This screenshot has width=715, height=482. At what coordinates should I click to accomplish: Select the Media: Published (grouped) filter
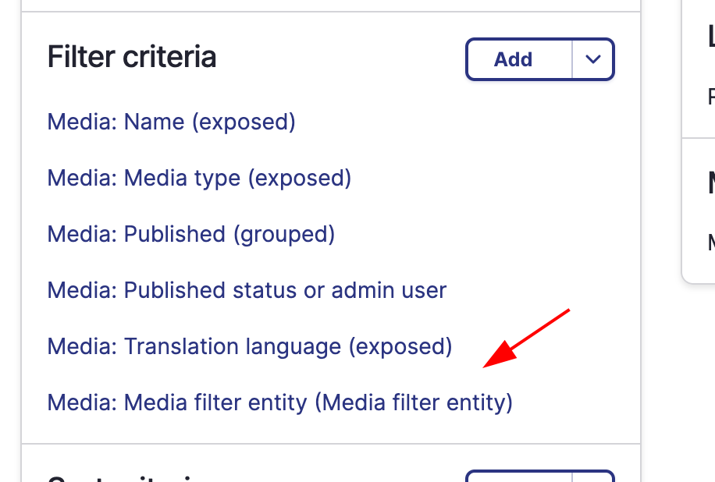pyautogui.click(x=191, y=234)
